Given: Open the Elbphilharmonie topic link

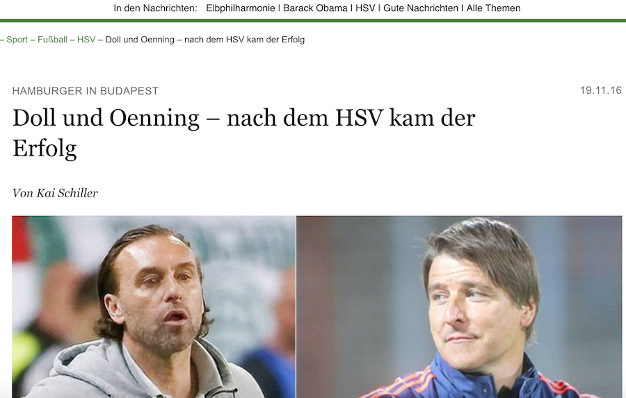Looking at the screenshot, I should pyautogui.click(x=241, y=8).
